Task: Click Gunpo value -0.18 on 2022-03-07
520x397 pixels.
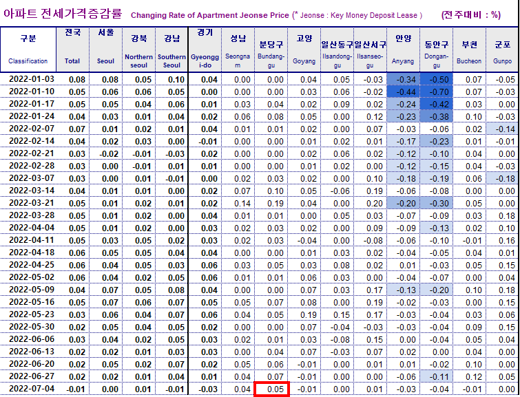Action: click(502, 178)
